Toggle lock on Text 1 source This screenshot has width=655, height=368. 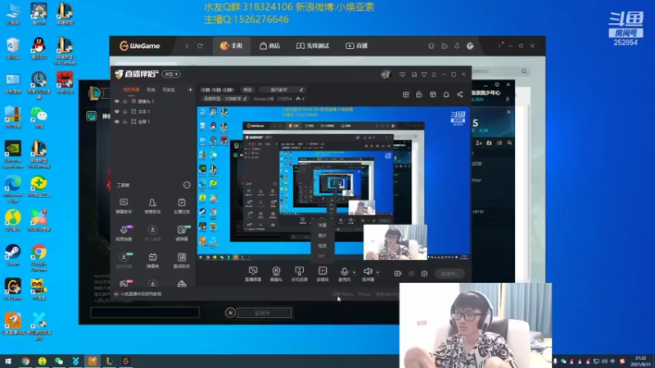pos(125,111)
